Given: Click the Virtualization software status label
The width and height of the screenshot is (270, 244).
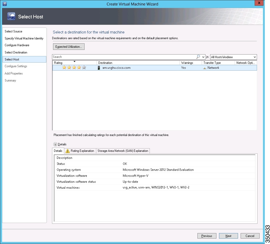Looking at the screenshot, I should pos(76,182).
